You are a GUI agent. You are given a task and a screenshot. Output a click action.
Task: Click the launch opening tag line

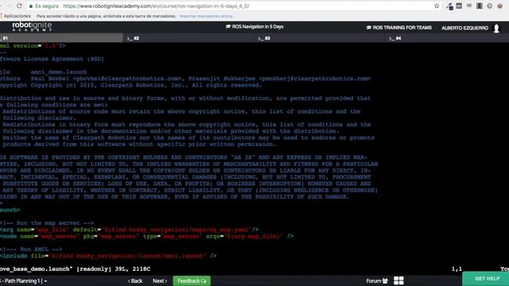tap(10, 210)
